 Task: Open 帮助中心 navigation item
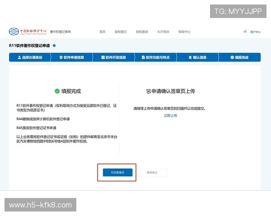tap(184, 32)
